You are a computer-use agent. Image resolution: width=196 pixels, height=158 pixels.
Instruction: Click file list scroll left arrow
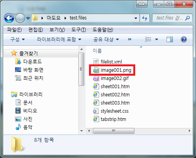click(x=89, y=131)
